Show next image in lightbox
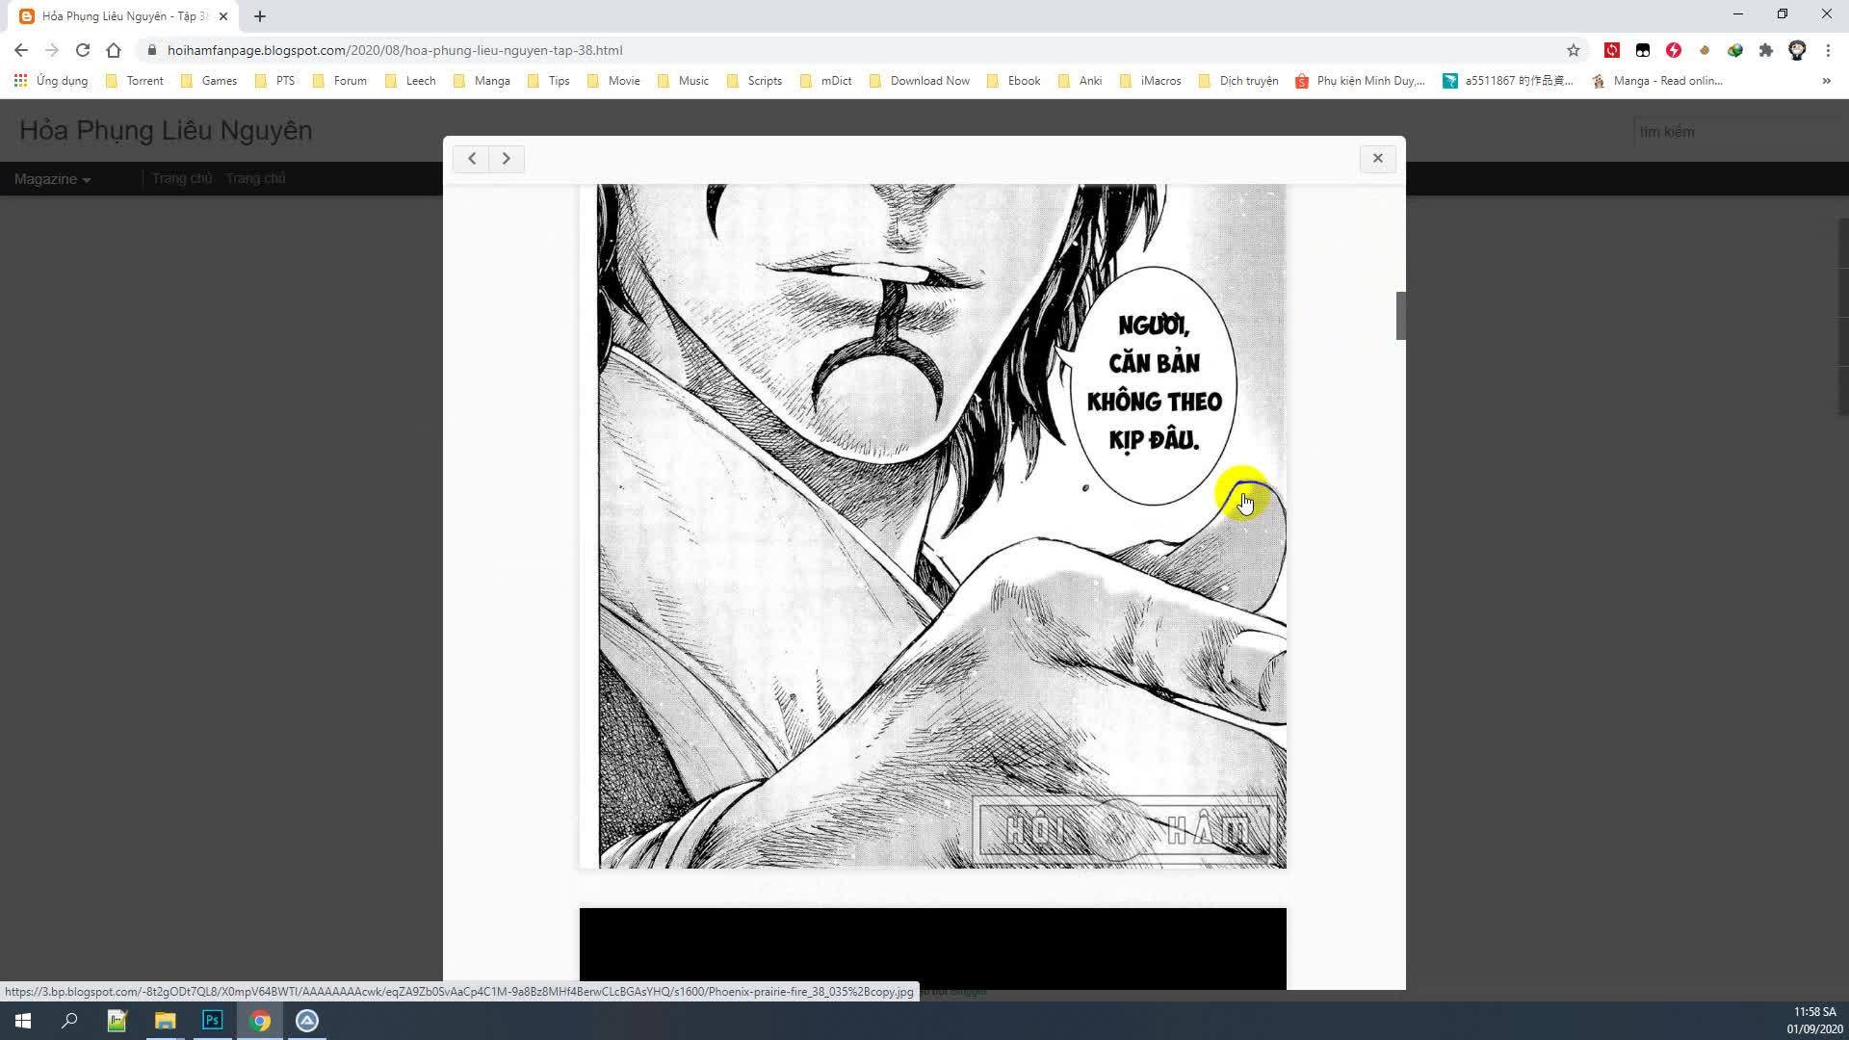Viewport: 1849px width, 1040px height. pyautogui.click(x=507, y=159)
